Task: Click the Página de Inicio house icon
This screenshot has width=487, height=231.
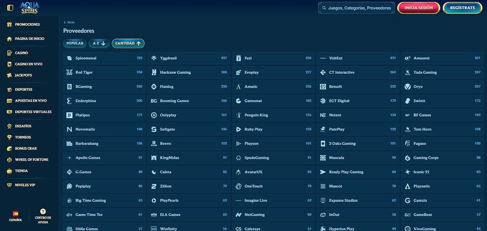Action: tap(10, 39)
